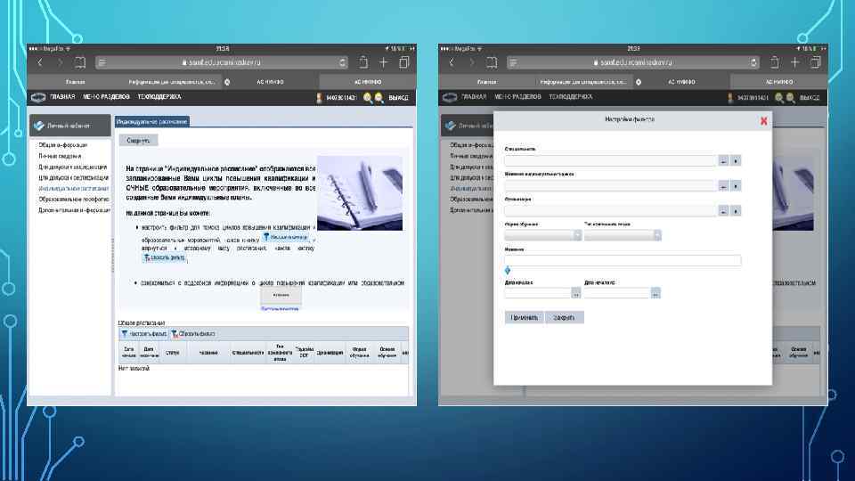Screen dimensions: 855x481
Task: Tap share icon in right screenshot Safari toolbar
Action: click(774, 62)
